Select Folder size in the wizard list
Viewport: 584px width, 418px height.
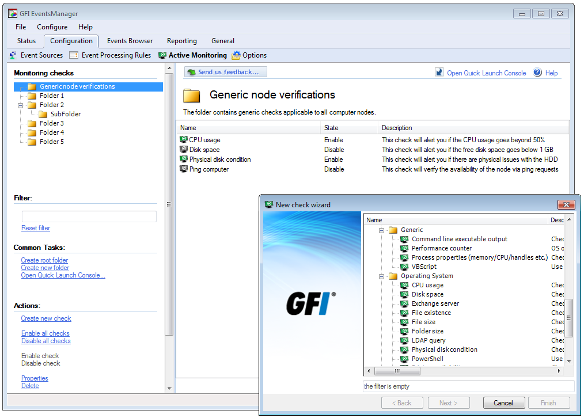pyautogui.click(x=427, y=331)
